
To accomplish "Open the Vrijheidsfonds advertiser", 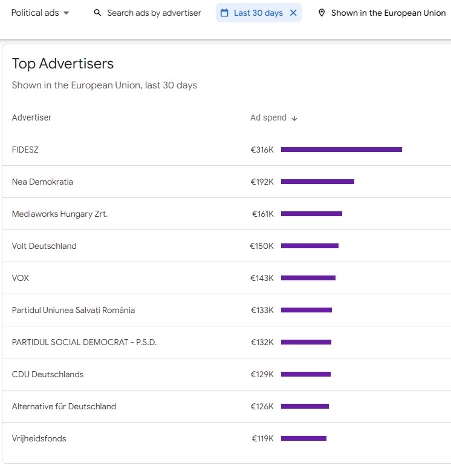I will click(227, 438).
